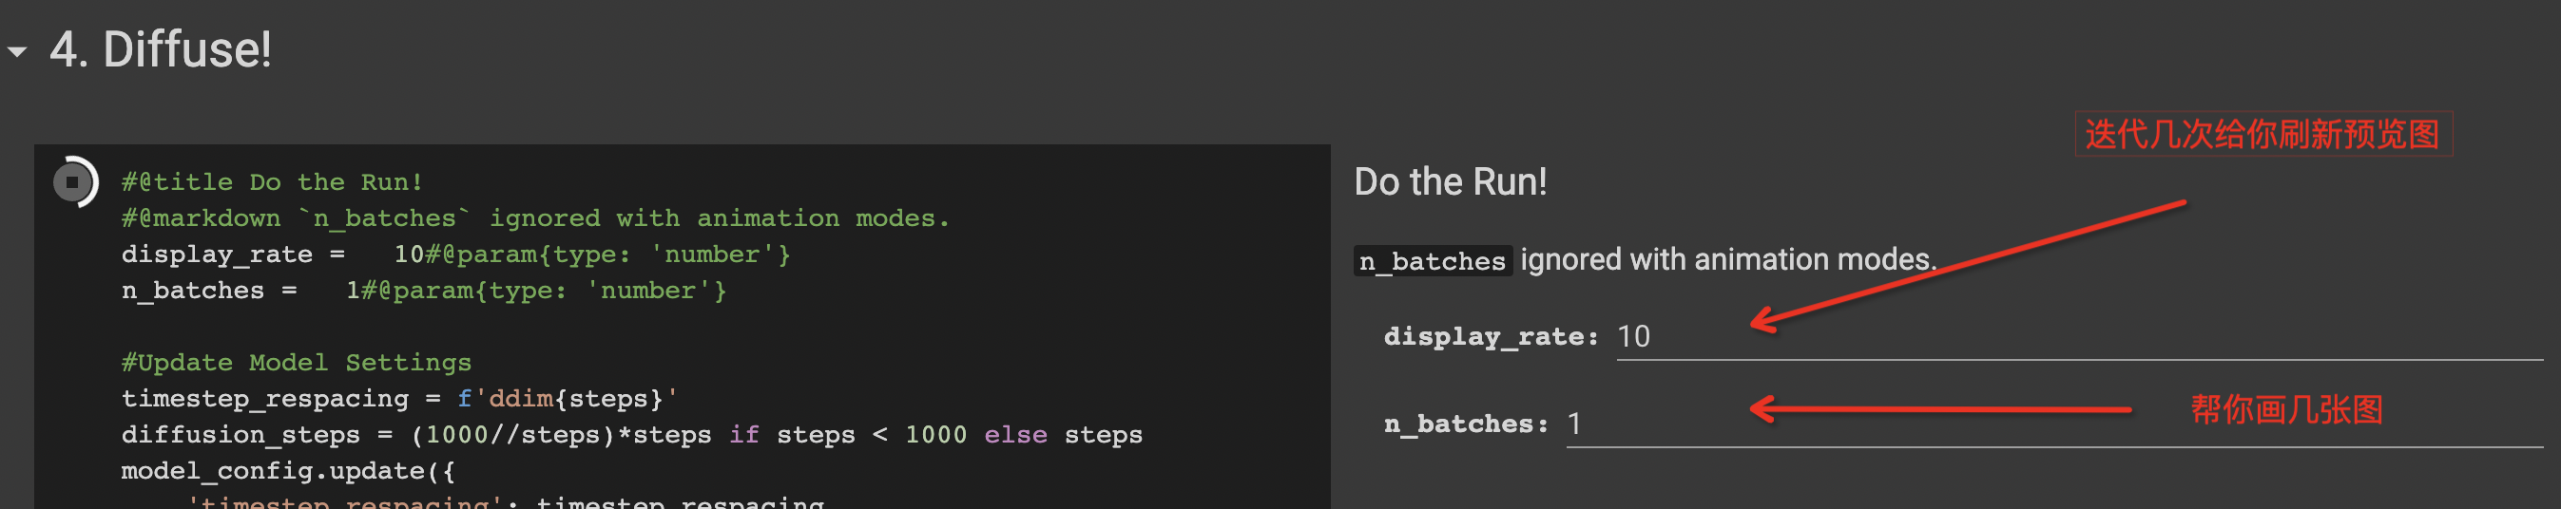Image resolution: width=2561 pixels, height=509 pixels.
Task: Click the "n_batches:" form label
Action: pyautogui.click(x=1466, y=424)
